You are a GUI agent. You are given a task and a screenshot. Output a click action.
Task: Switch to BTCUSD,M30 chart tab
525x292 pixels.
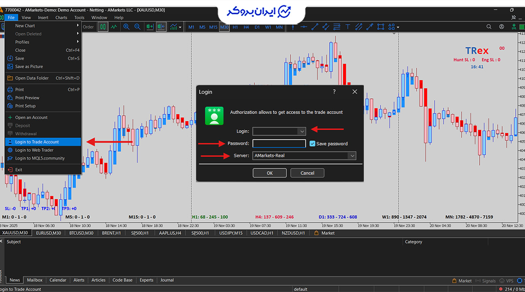coord(80,233)
